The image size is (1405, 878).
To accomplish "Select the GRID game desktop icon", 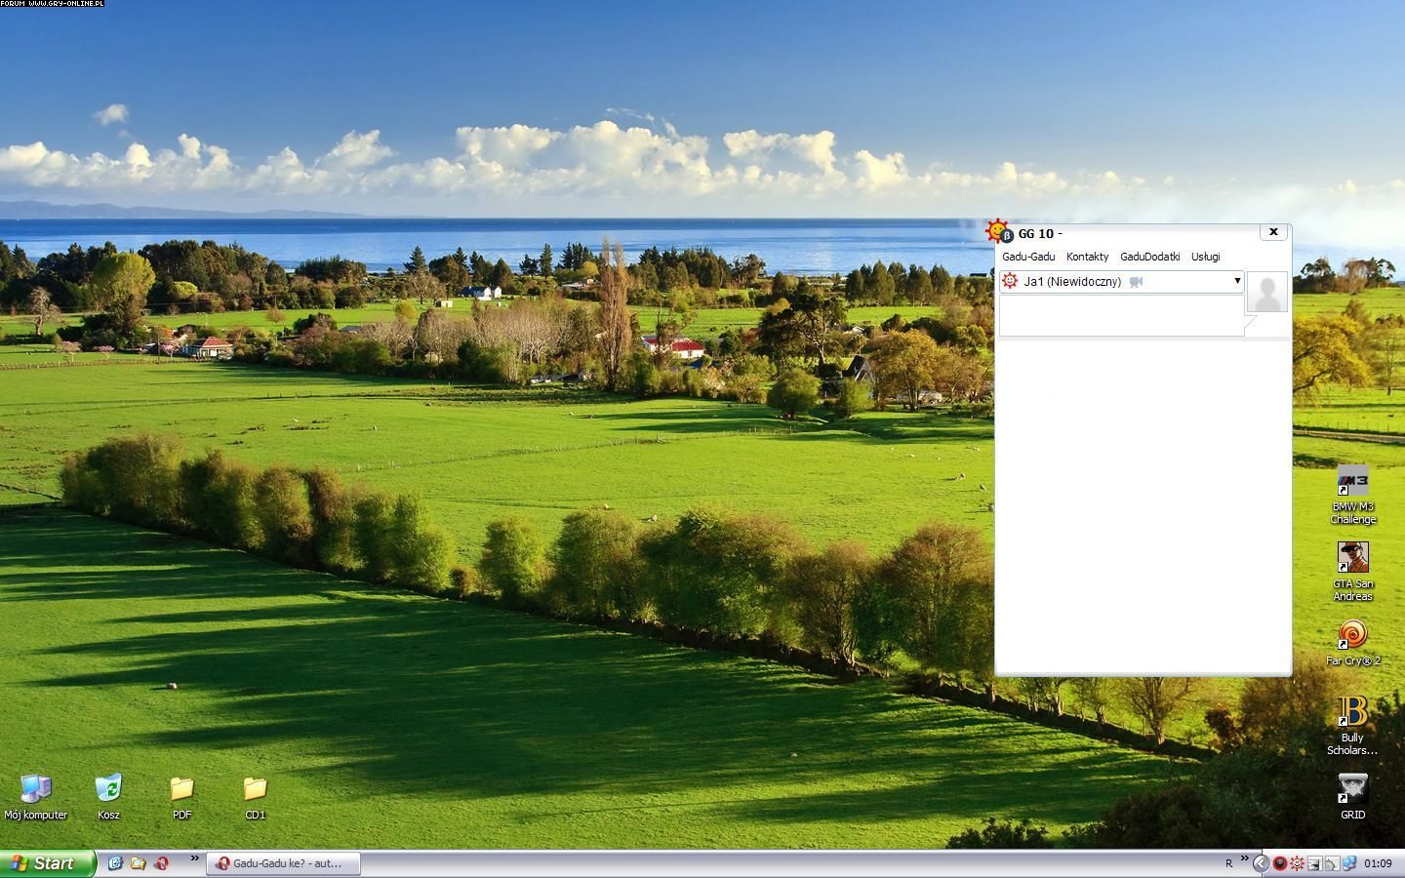I will pos(1352,788).
